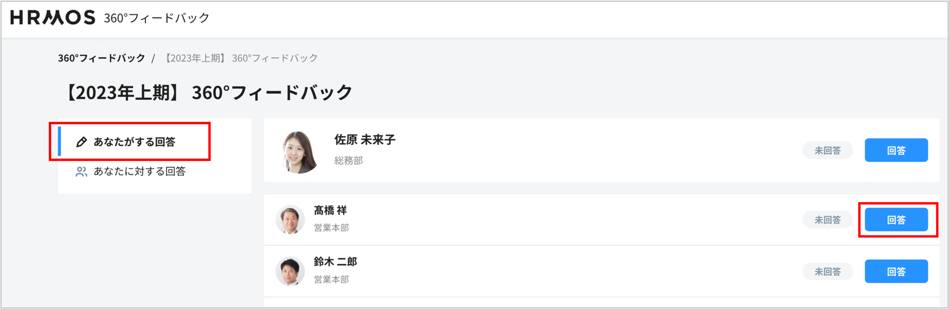949x309 pixels.
Task: Click 高橋 祥's avatar photo
Action: tap(290, 220)
